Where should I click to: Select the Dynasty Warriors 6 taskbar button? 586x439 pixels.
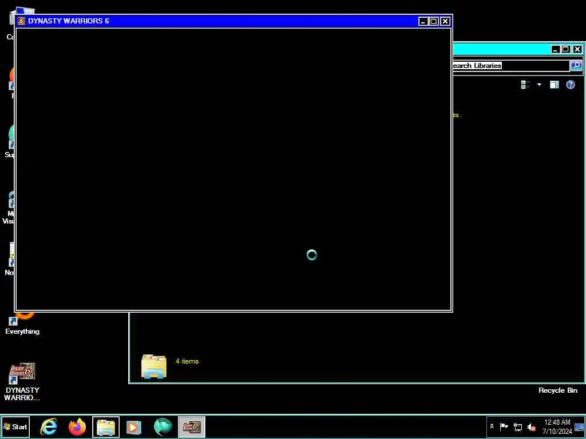(191, 426)
